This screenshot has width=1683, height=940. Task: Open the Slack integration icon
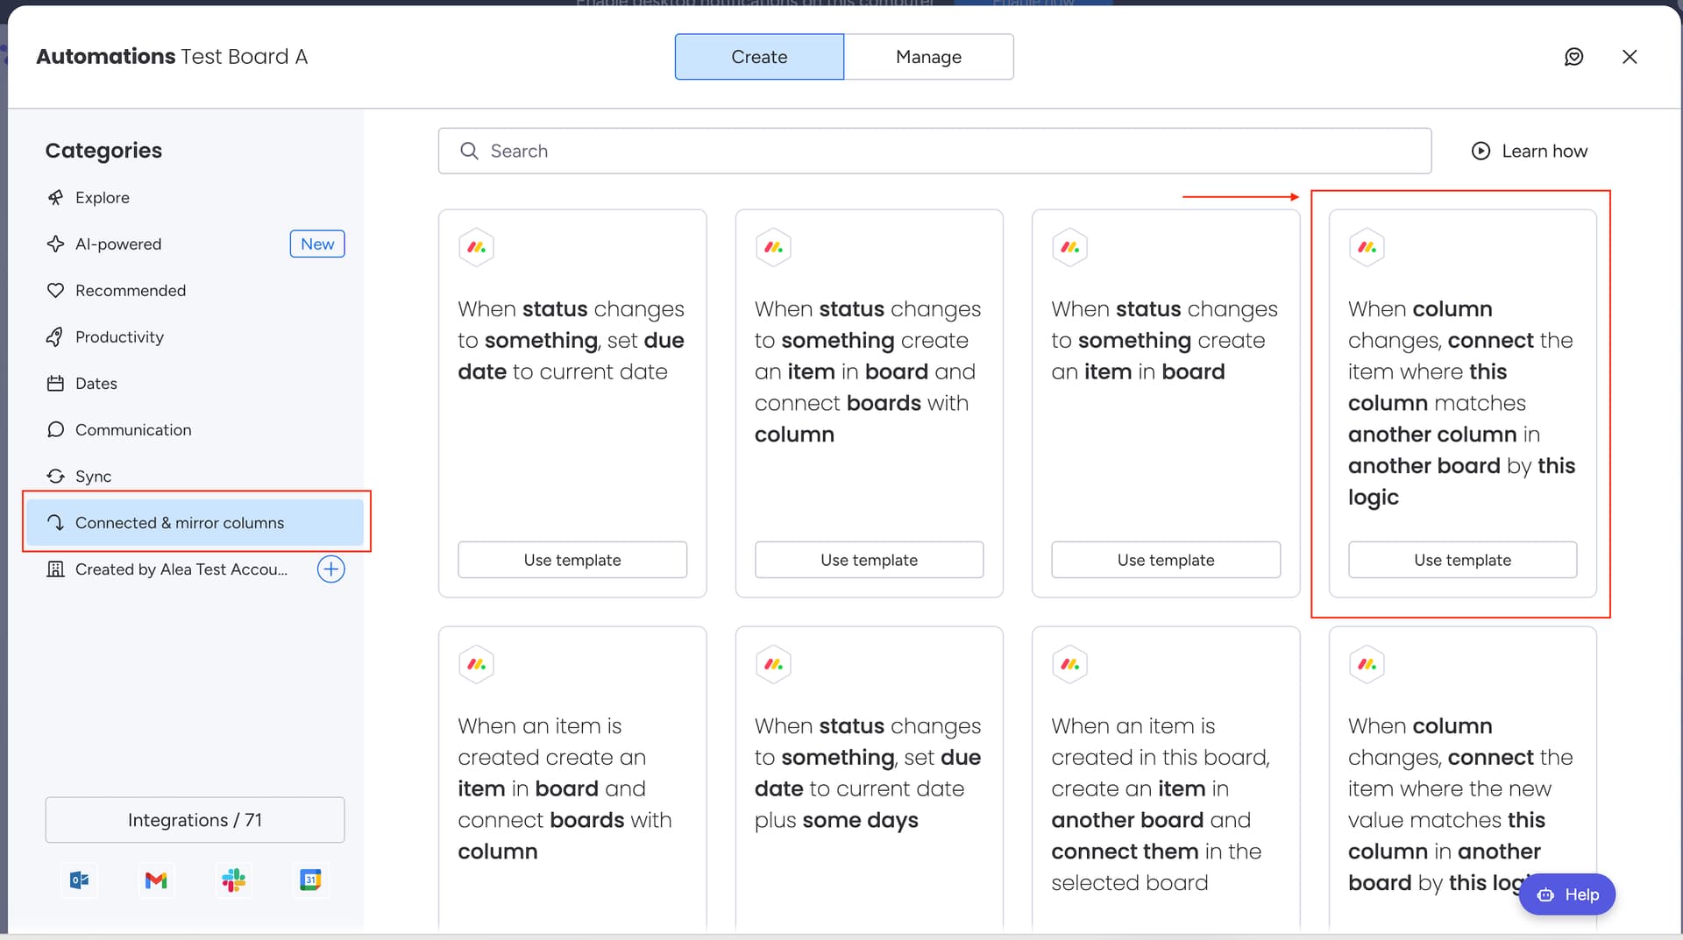tap(233, 880)
